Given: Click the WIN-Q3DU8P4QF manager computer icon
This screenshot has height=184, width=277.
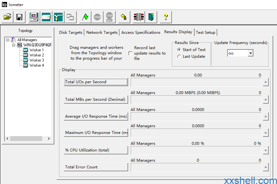Looking at the screenshot, I should (x=19, y=45).
